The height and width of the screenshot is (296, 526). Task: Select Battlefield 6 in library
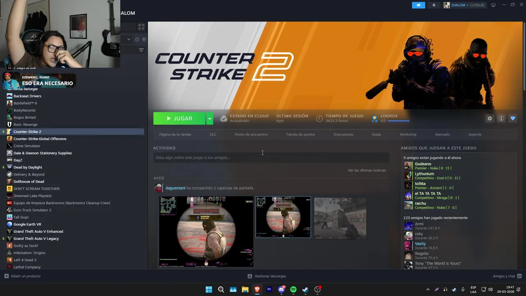tap(25, 103)
